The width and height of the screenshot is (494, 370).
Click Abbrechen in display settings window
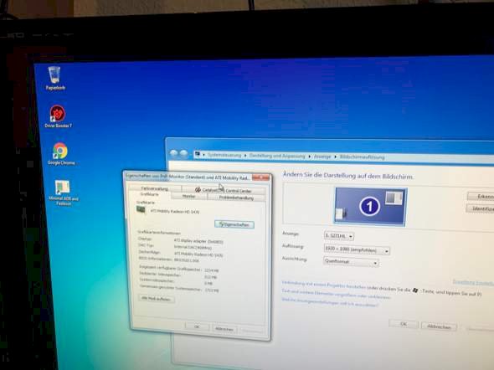pyautogui.click(x=439, y=326)
